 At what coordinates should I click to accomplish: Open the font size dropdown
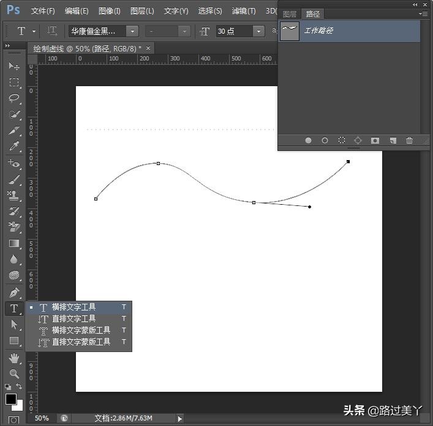tap(258, 31)
